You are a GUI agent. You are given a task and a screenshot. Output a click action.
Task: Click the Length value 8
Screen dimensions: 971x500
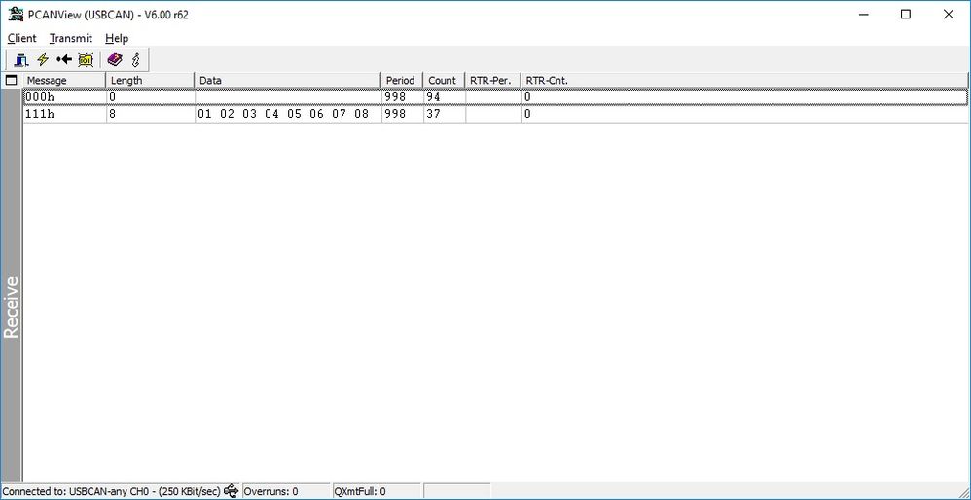tap(112, 115)
